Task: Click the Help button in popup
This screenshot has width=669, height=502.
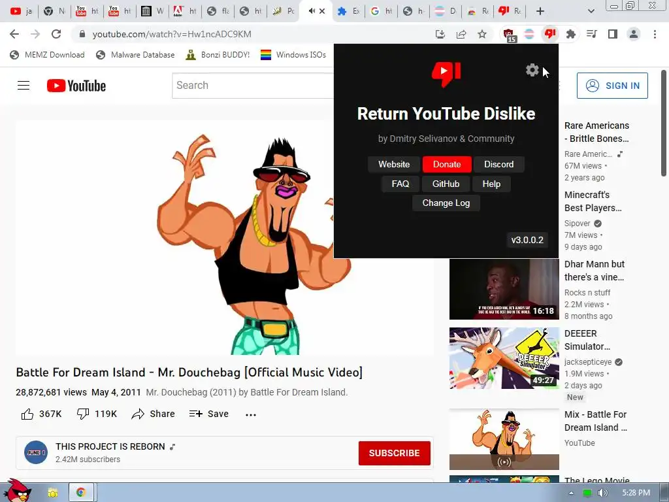Action: click(491, 184)
